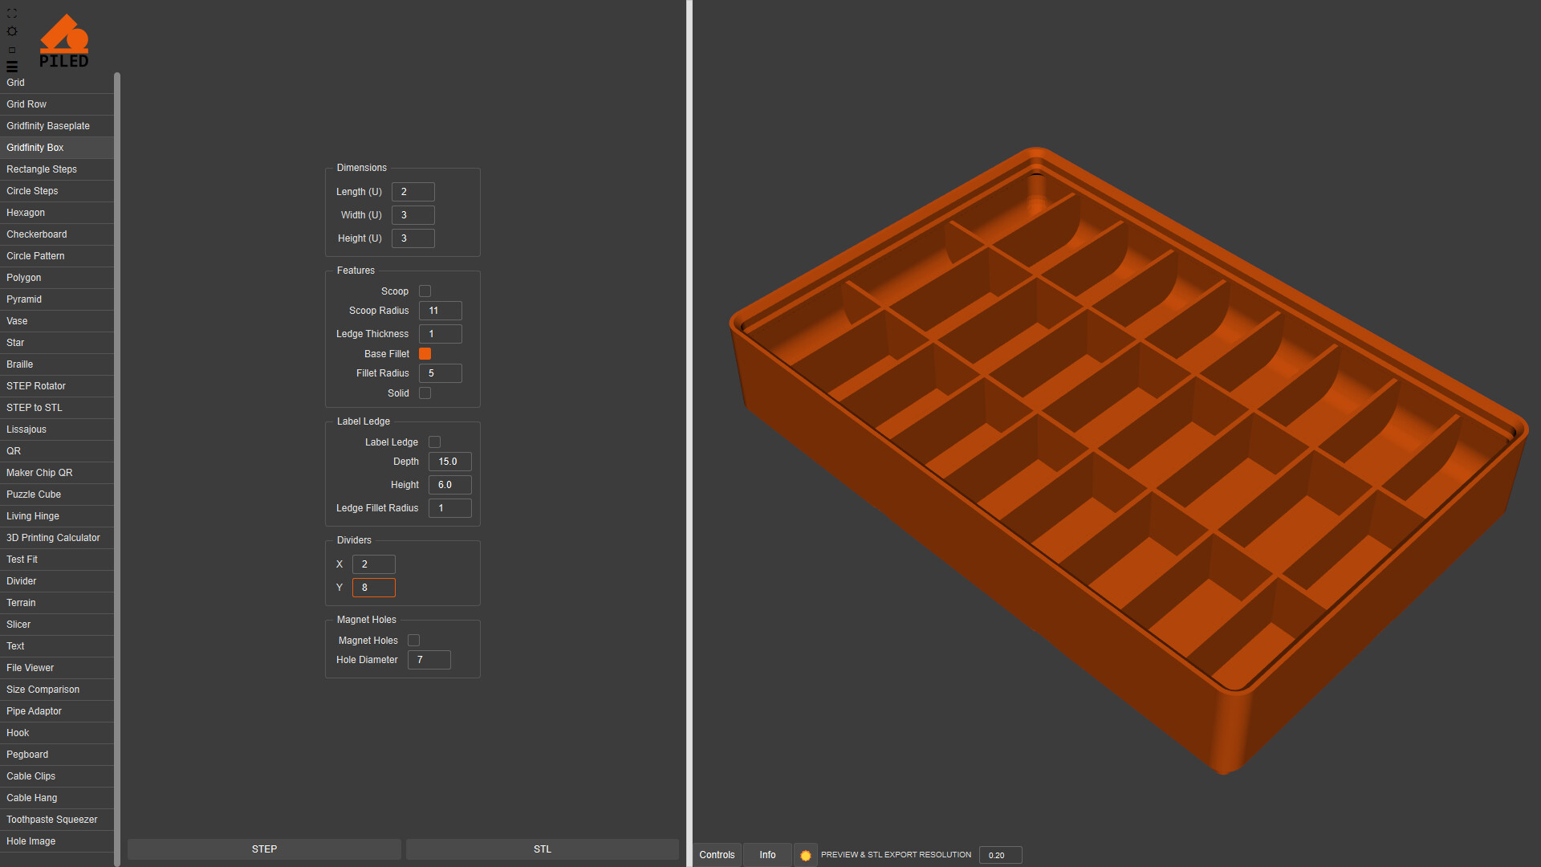The image size is (1541, 867).
Task: Check the Solid option
Action: 425,393
